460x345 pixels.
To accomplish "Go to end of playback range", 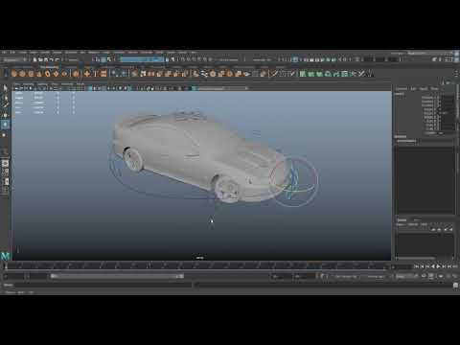I will [455, 266].
